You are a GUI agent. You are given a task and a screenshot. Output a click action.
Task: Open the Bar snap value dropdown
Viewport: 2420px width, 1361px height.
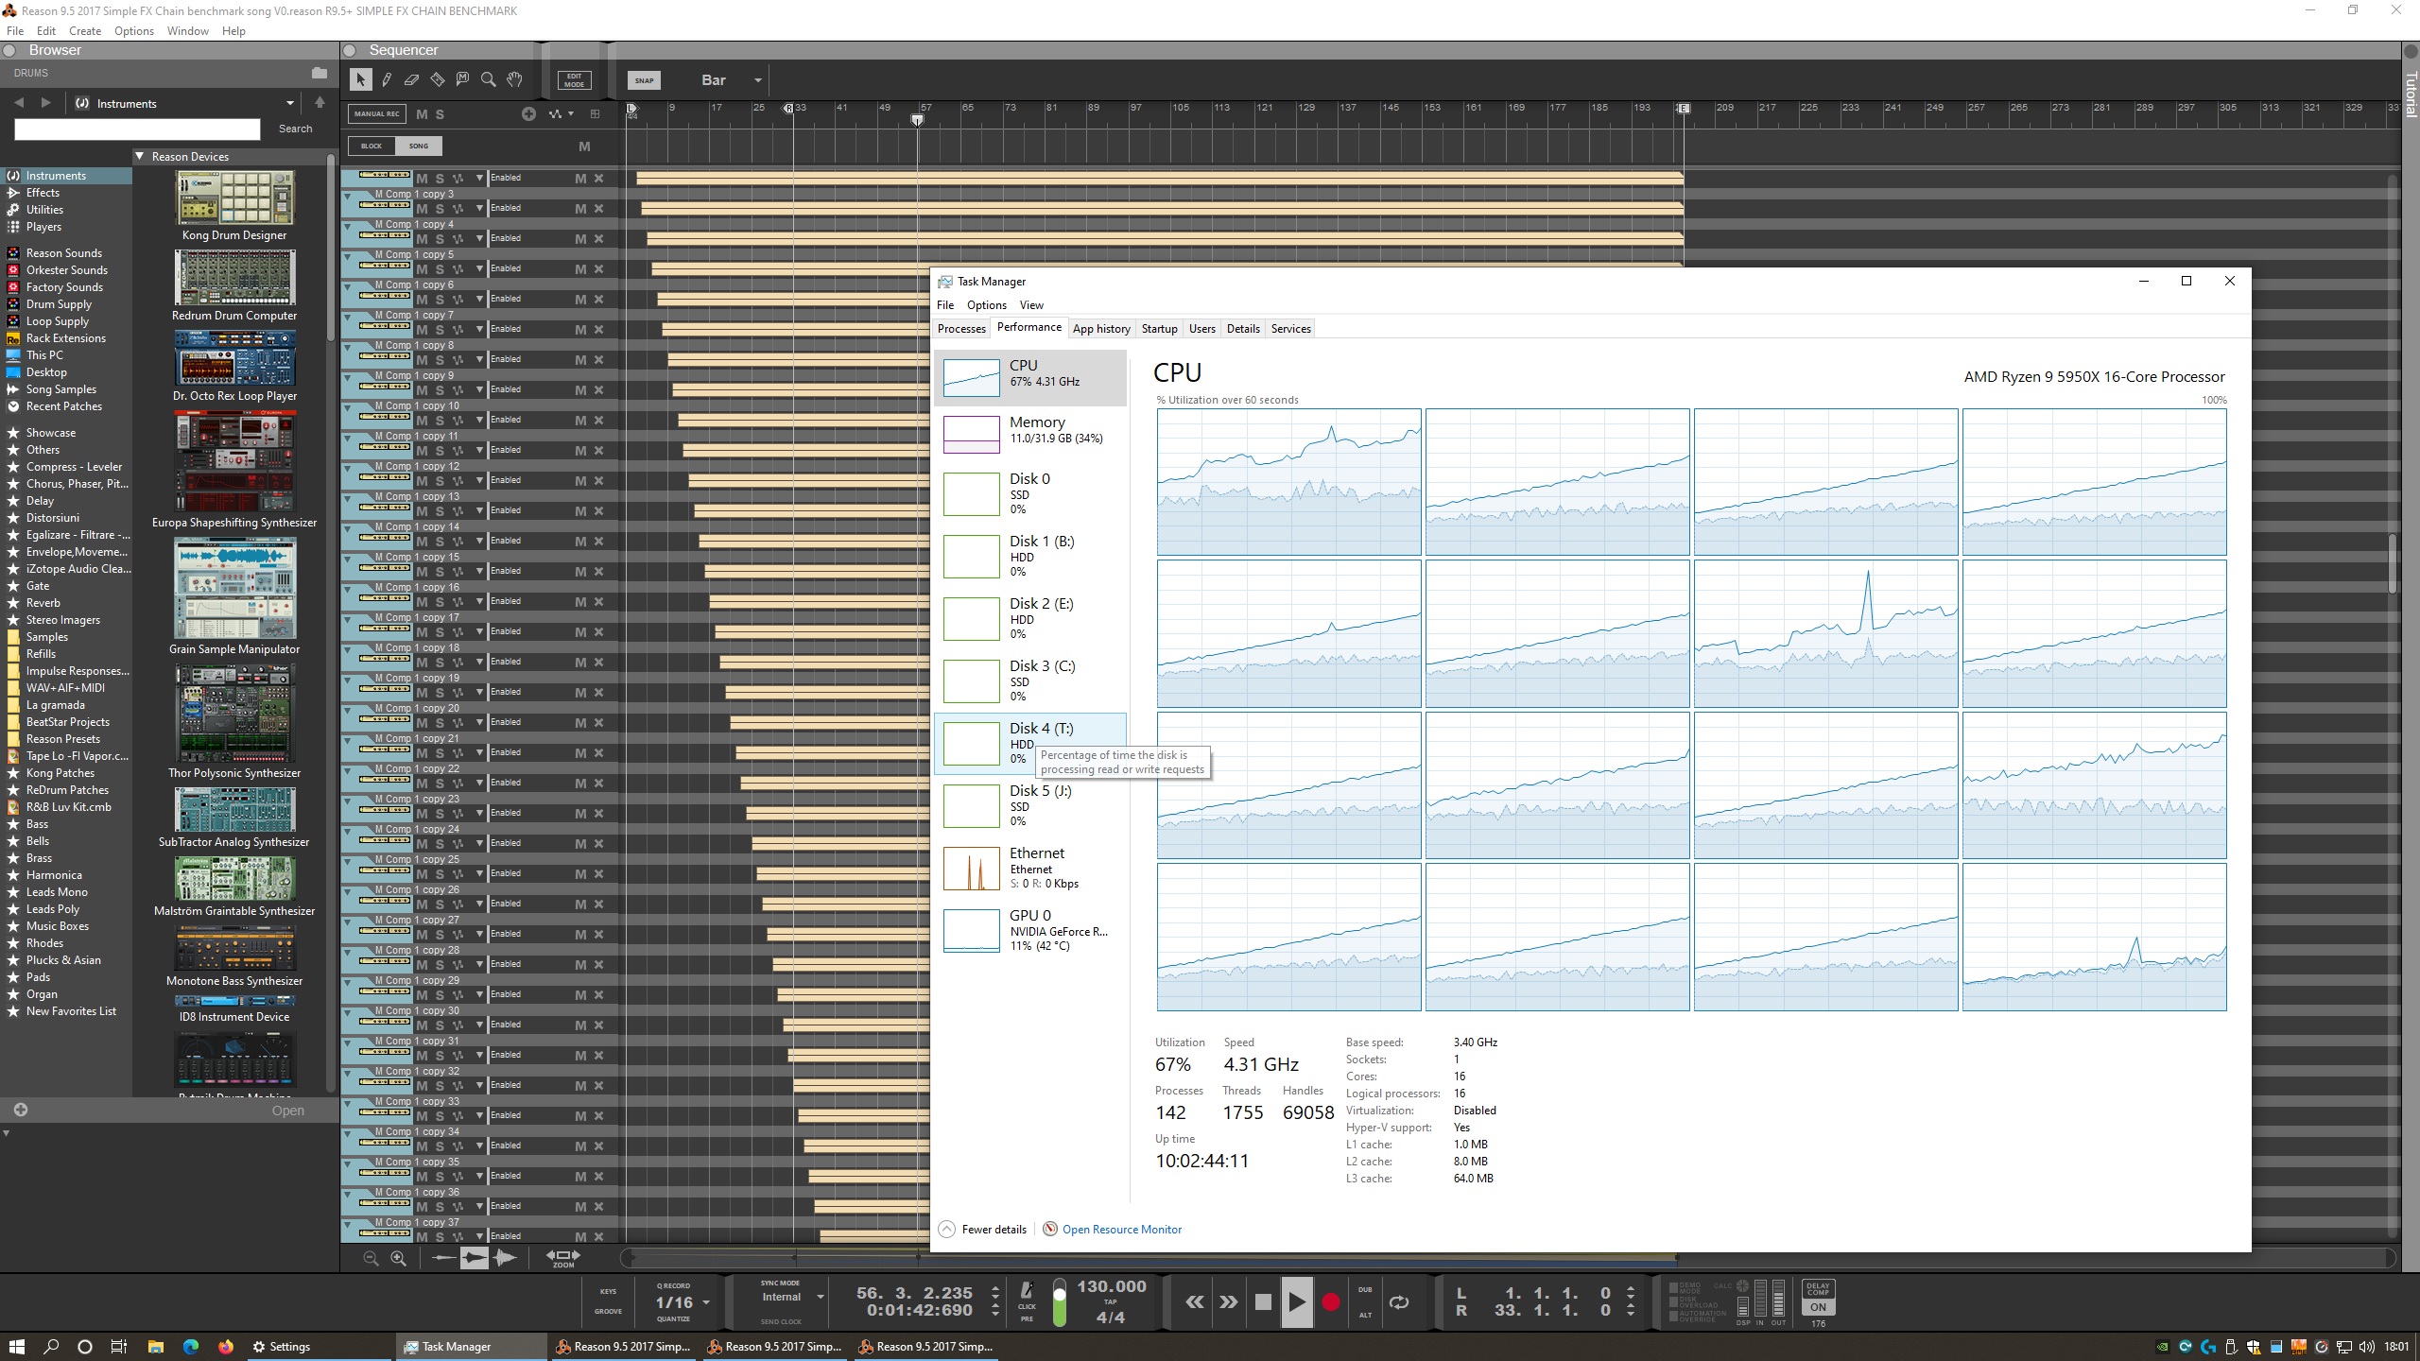pos(757,80)
